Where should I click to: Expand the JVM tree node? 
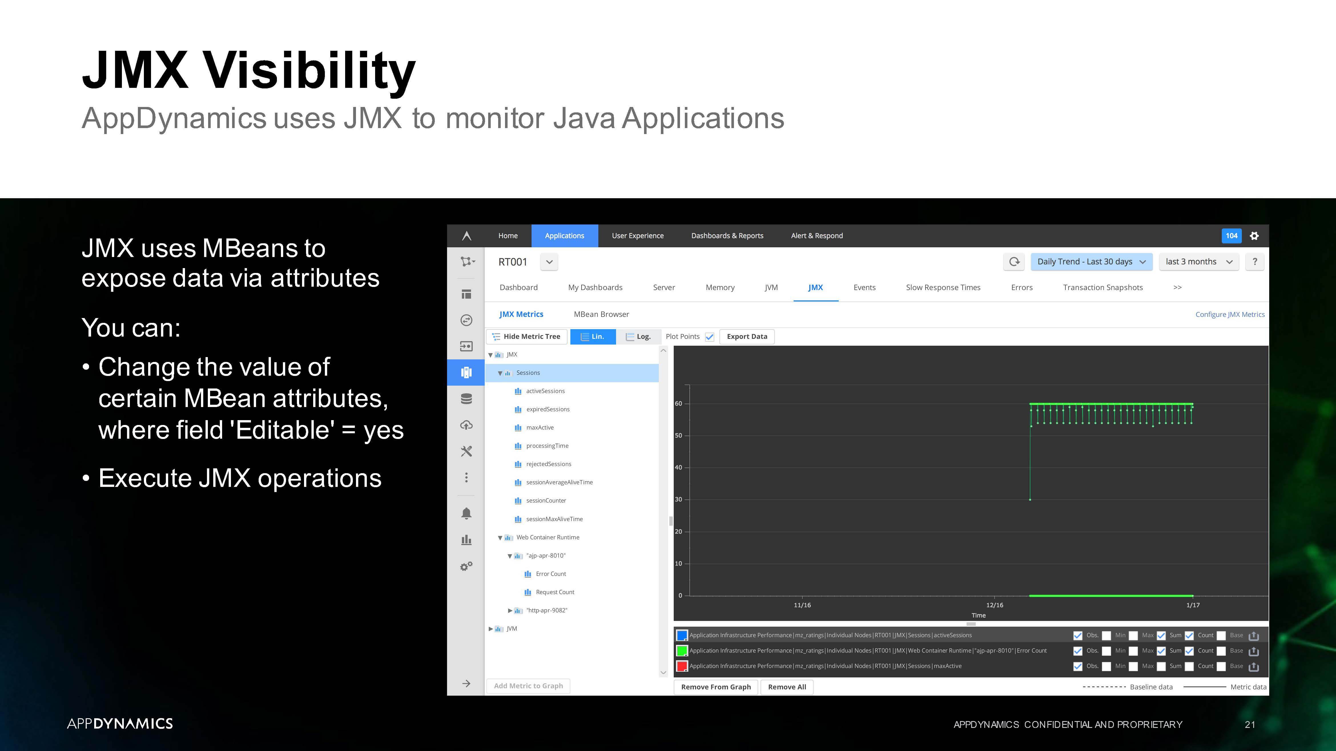click(491, 629)
